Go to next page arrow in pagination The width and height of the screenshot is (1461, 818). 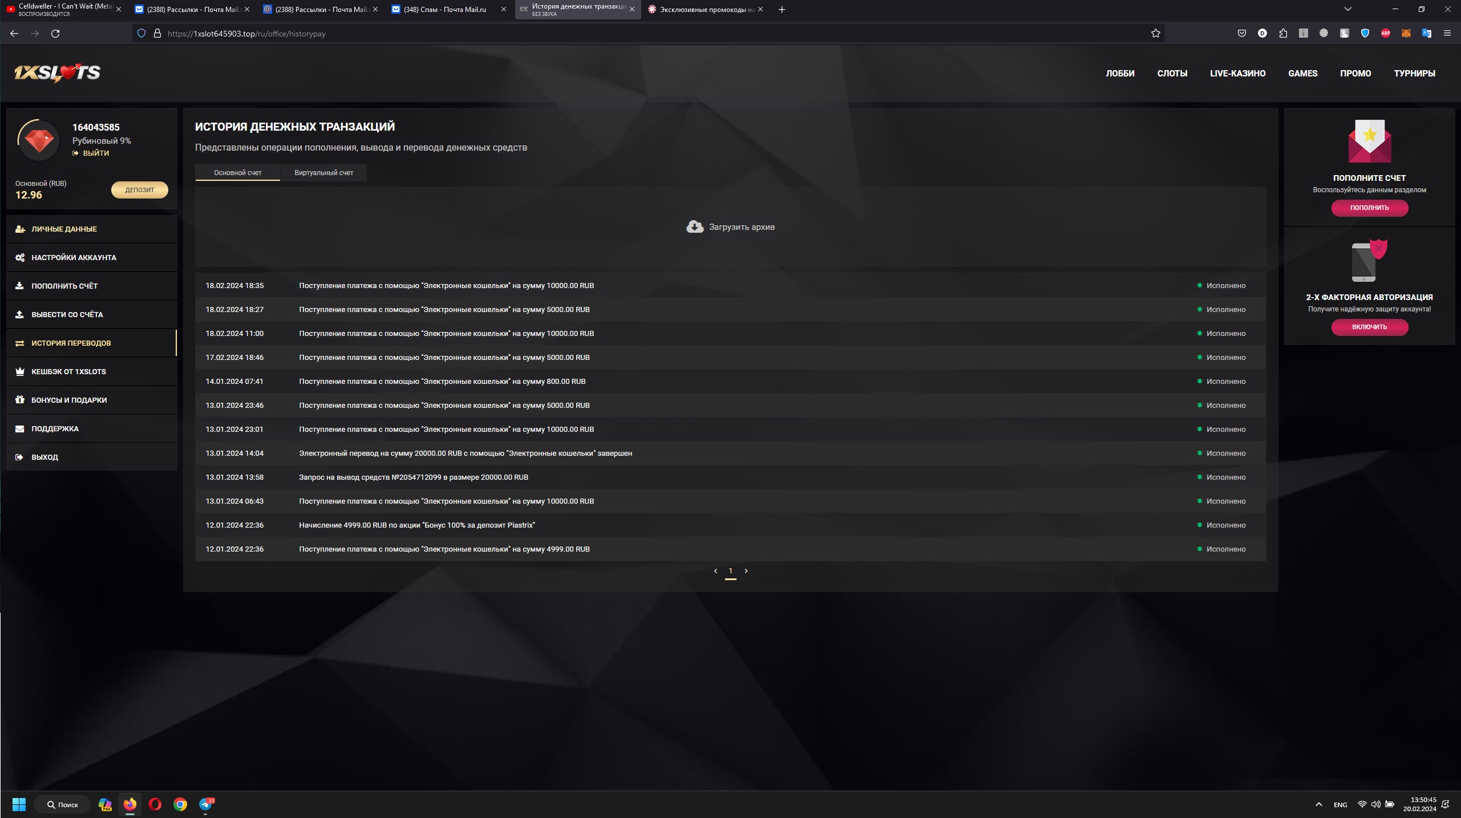click(746, 571)
